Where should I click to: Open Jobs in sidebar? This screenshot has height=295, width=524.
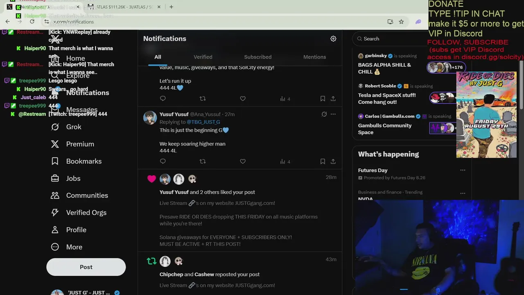point(65,179)
